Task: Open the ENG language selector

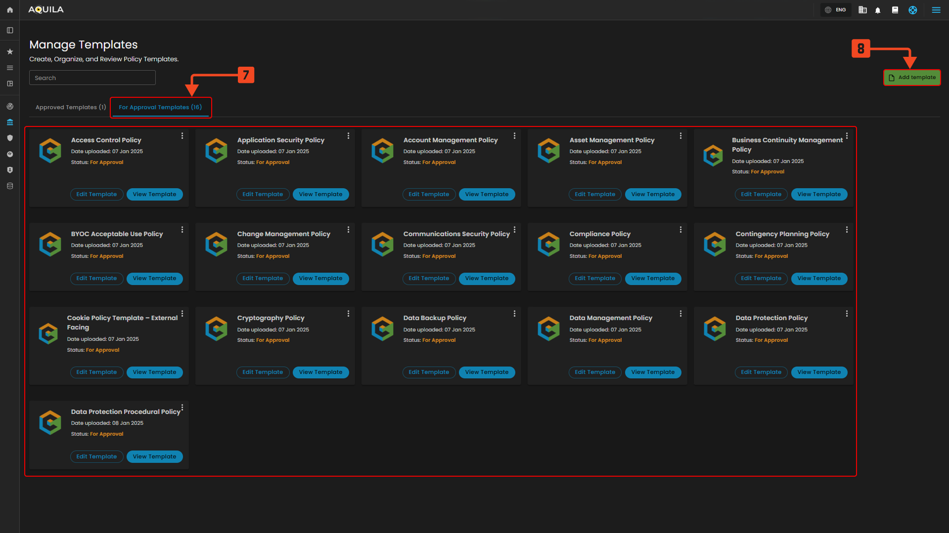Action: pos(836,10)
